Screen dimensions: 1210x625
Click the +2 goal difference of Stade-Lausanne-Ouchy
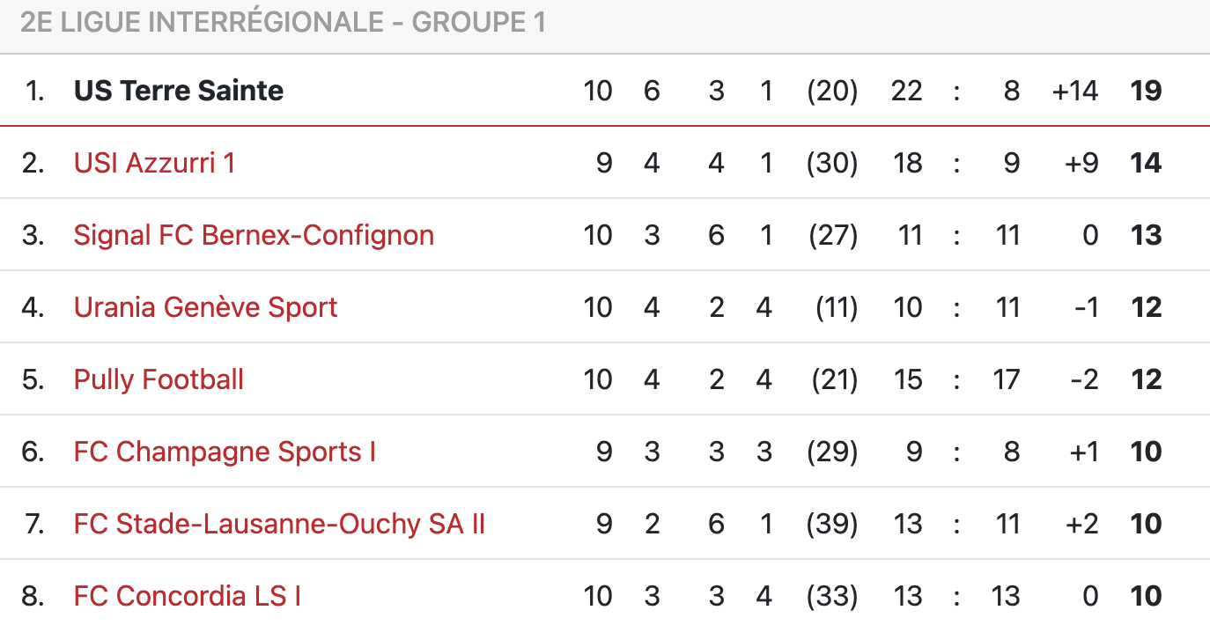click(x=1081, y=524)
